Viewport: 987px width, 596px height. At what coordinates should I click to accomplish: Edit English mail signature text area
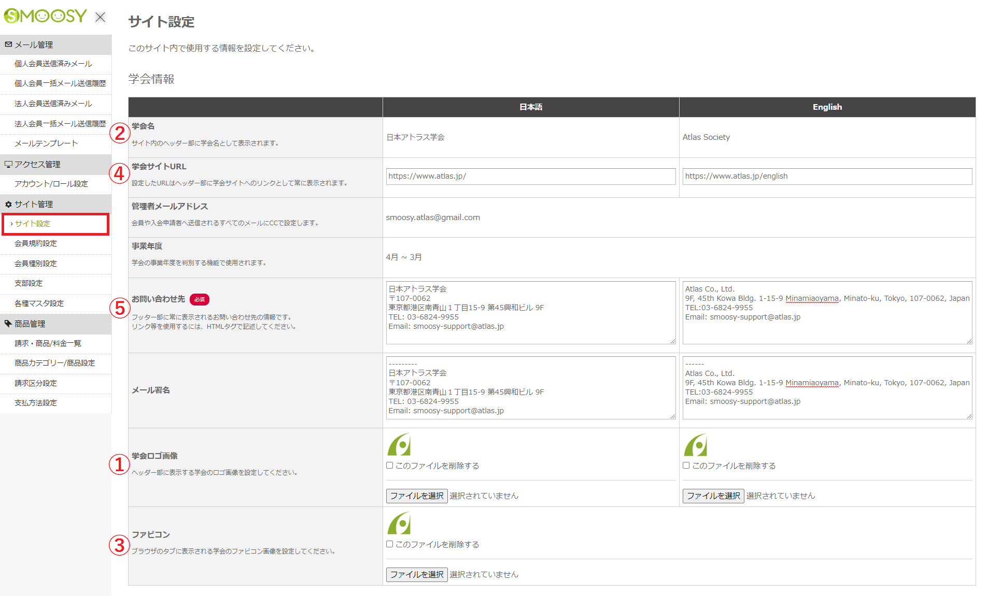(827, 388)
